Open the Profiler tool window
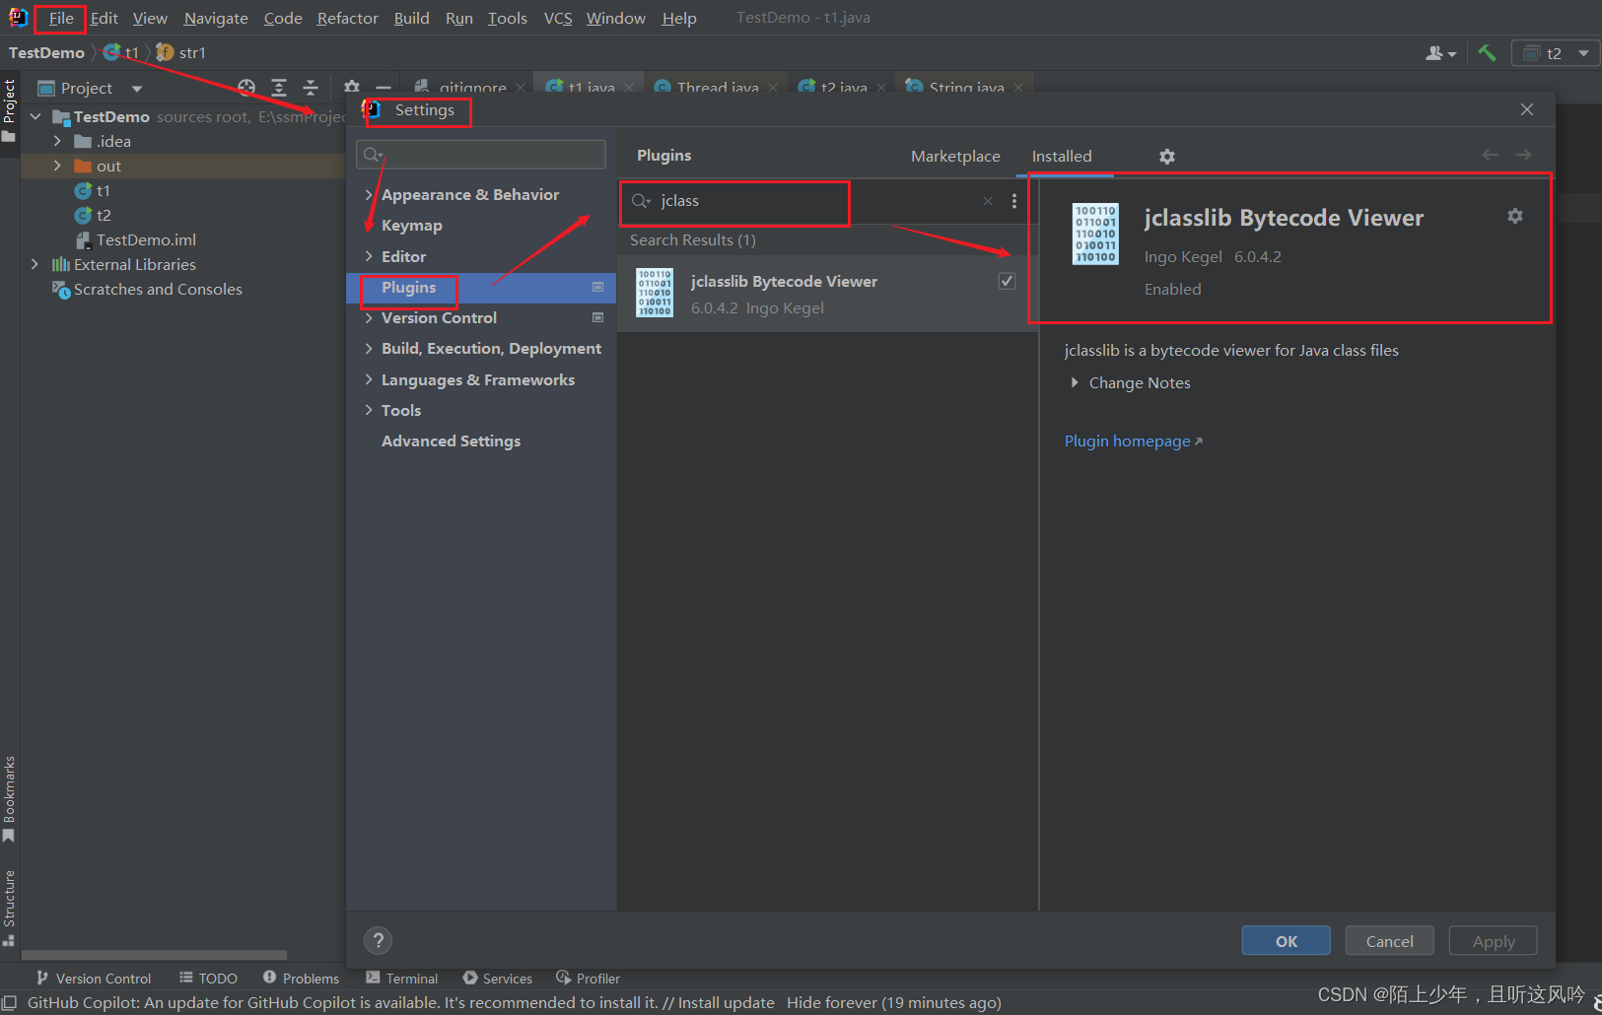 click(588, 979)
